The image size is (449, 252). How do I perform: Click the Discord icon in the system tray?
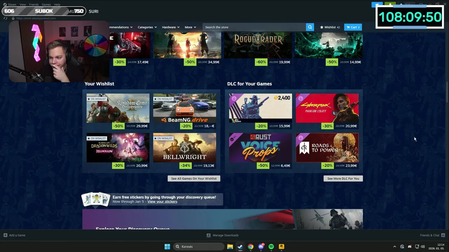410,246
